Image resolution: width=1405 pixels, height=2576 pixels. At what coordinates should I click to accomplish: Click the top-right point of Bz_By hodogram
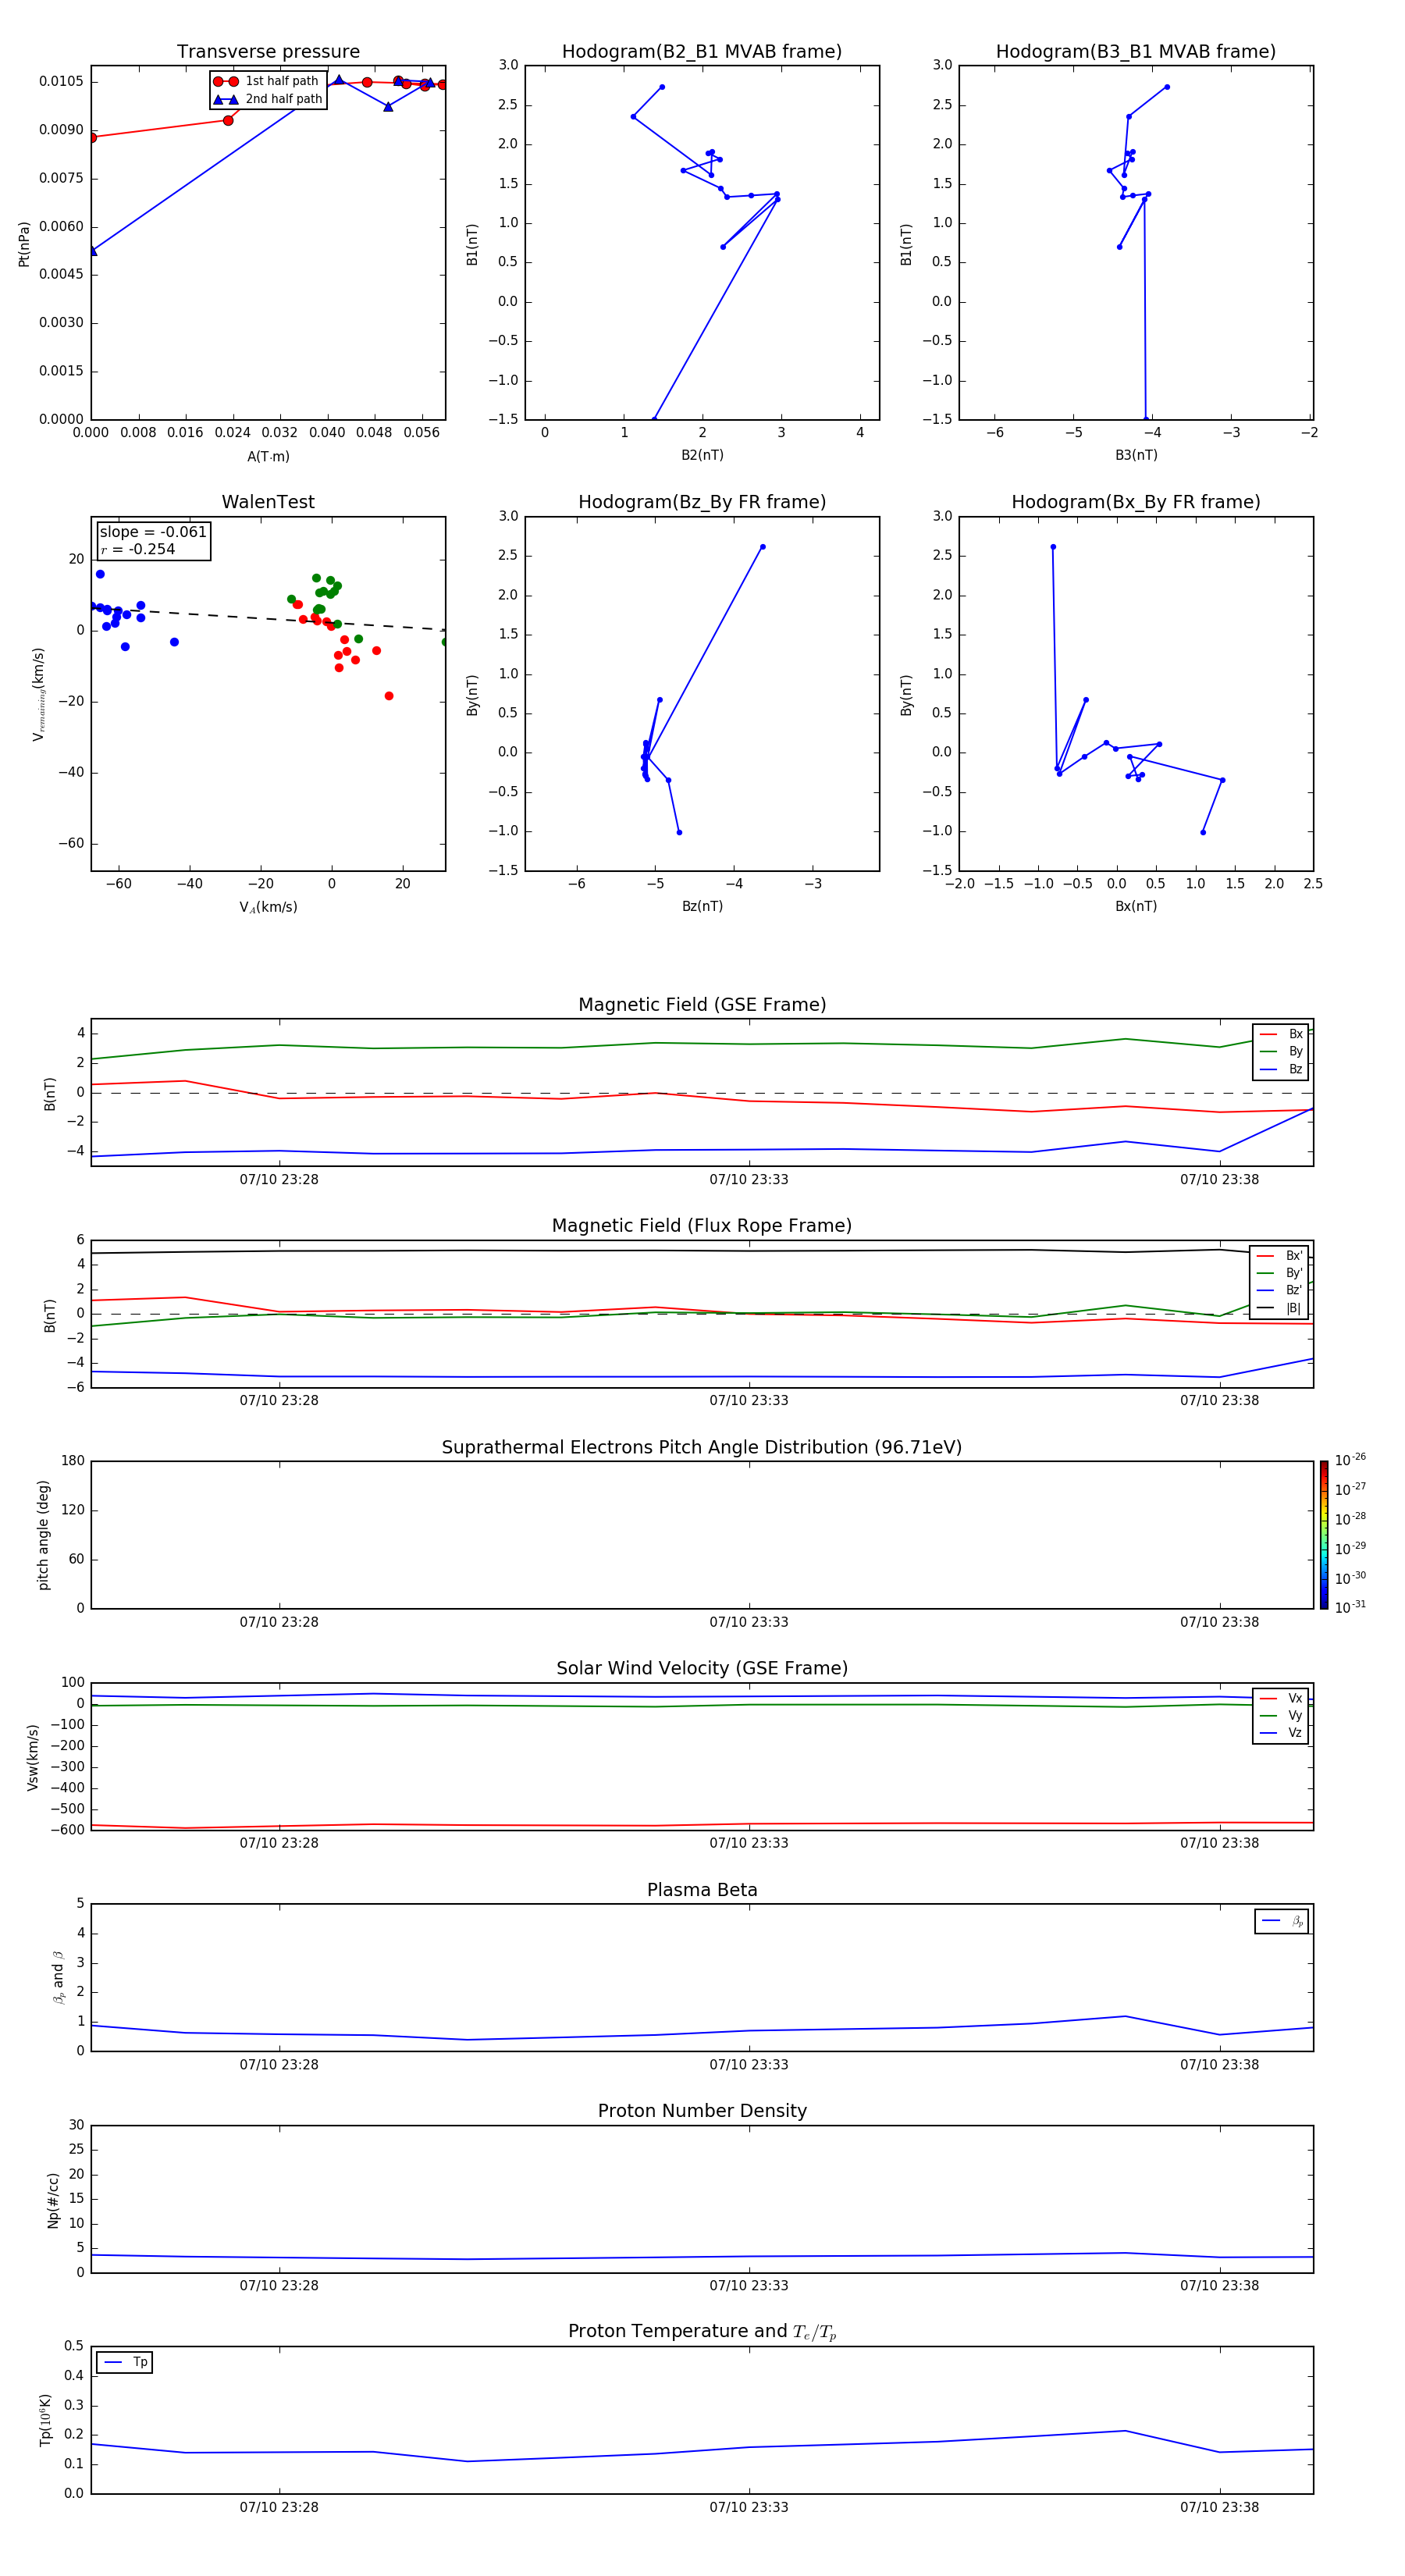(x=762, y=547)
